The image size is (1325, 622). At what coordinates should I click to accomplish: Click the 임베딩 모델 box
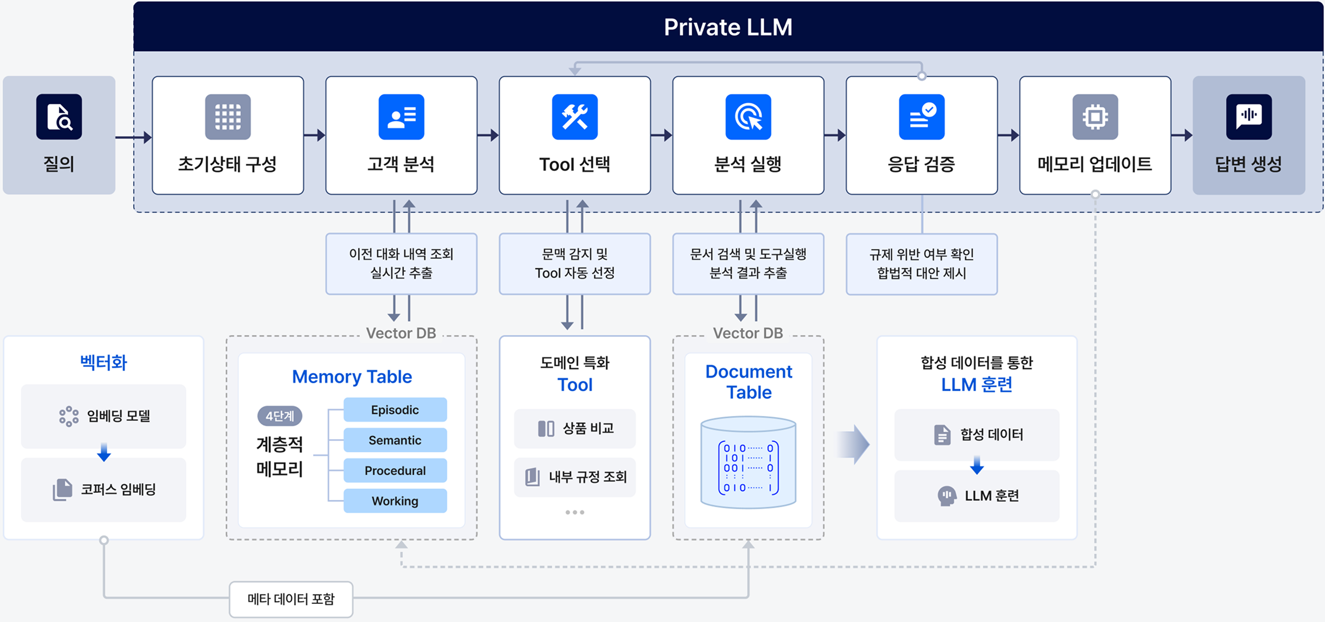click(x=103, y=416)
